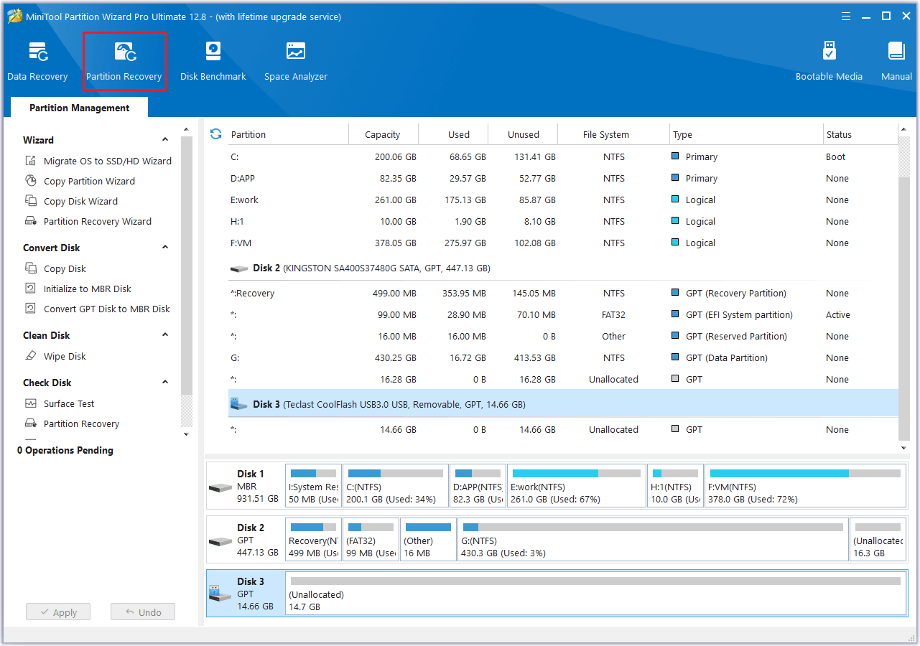Select the E:work partition row
The height and width of the screenshot is (646, 920).
563,200
